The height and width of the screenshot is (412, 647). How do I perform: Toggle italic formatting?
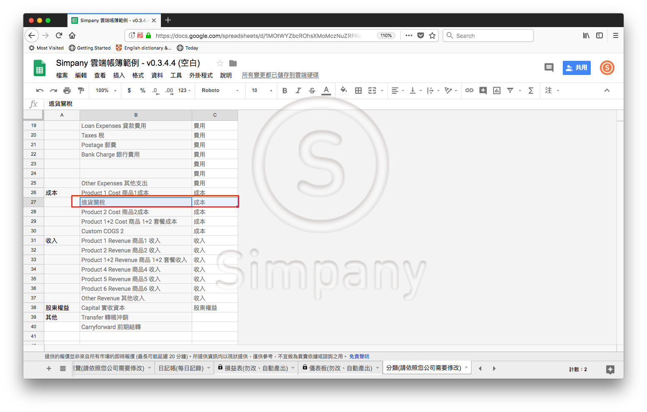pos(298,90)
